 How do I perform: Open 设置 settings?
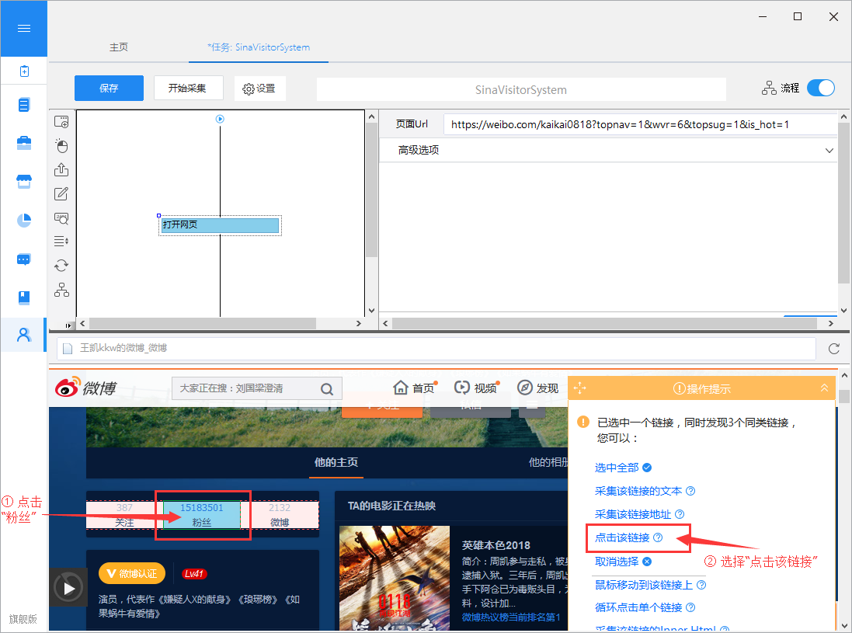tap(259, 89)
